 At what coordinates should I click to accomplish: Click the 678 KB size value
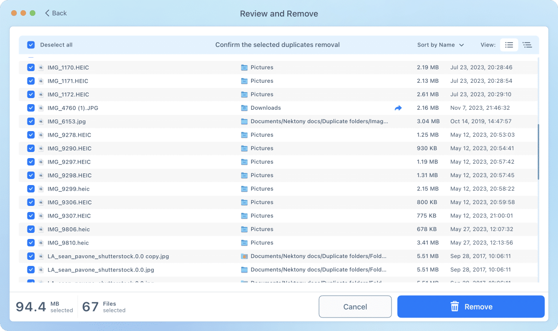426,229
